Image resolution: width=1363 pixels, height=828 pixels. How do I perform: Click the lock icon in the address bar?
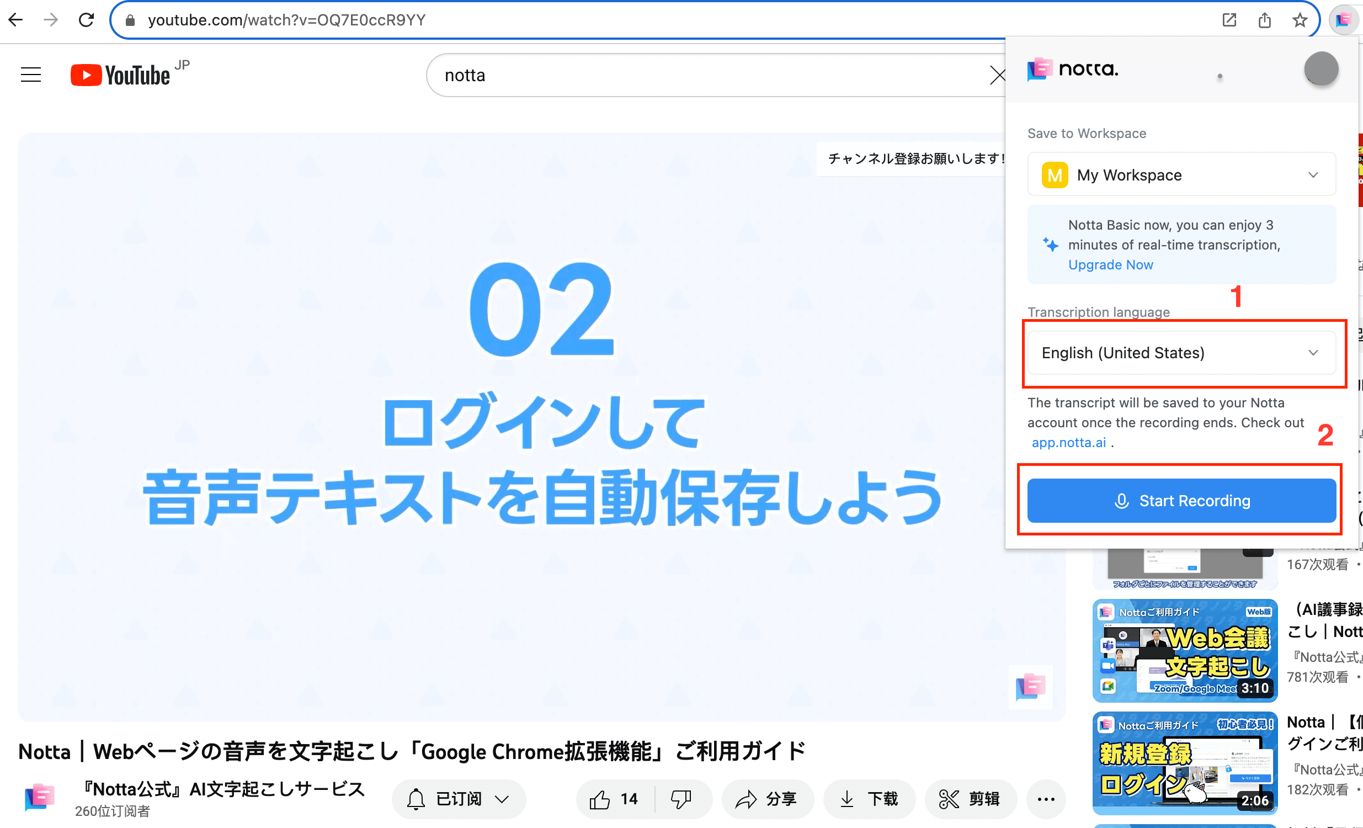click(130, 20)
